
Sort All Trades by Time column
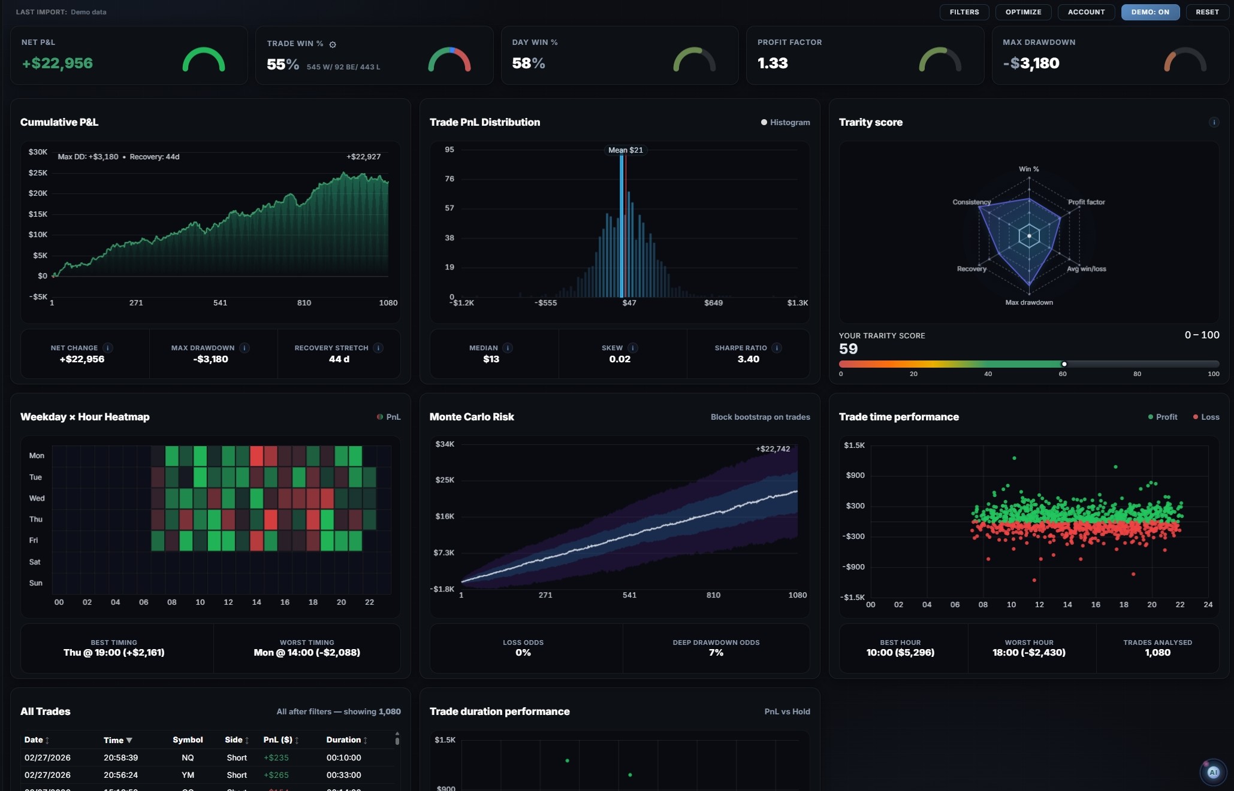coord(117,740)
